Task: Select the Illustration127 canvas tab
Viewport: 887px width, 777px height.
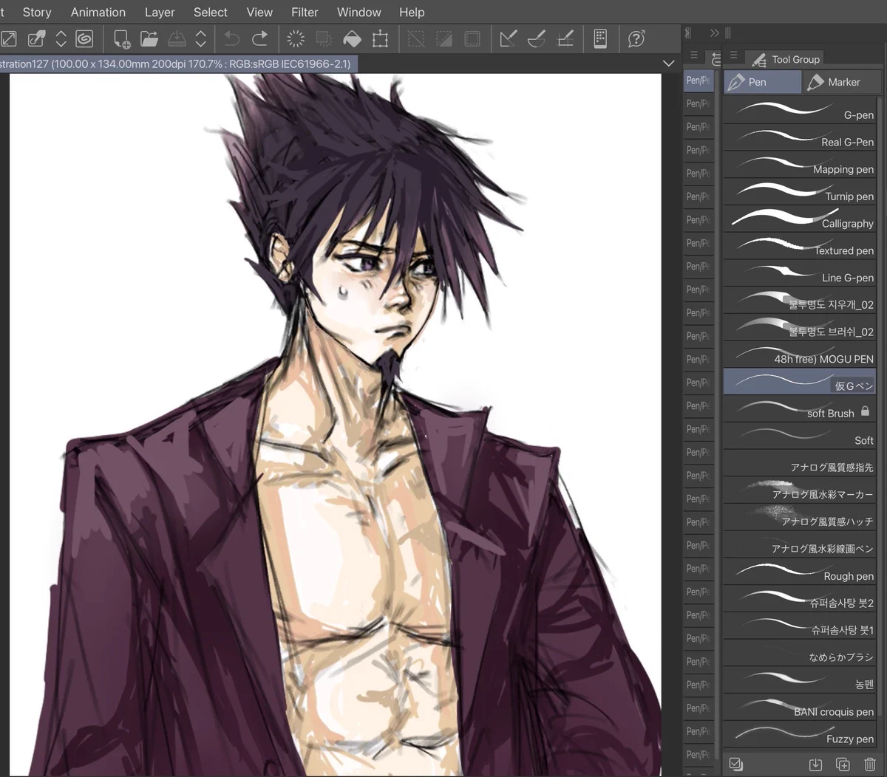Action: point(180,64)
